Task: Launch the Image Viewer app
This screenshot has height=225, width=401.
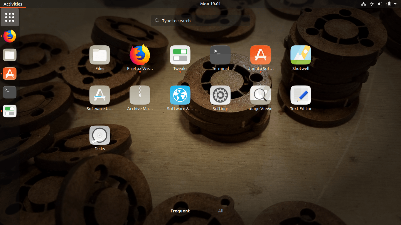Action: click(x=260, y=95)
